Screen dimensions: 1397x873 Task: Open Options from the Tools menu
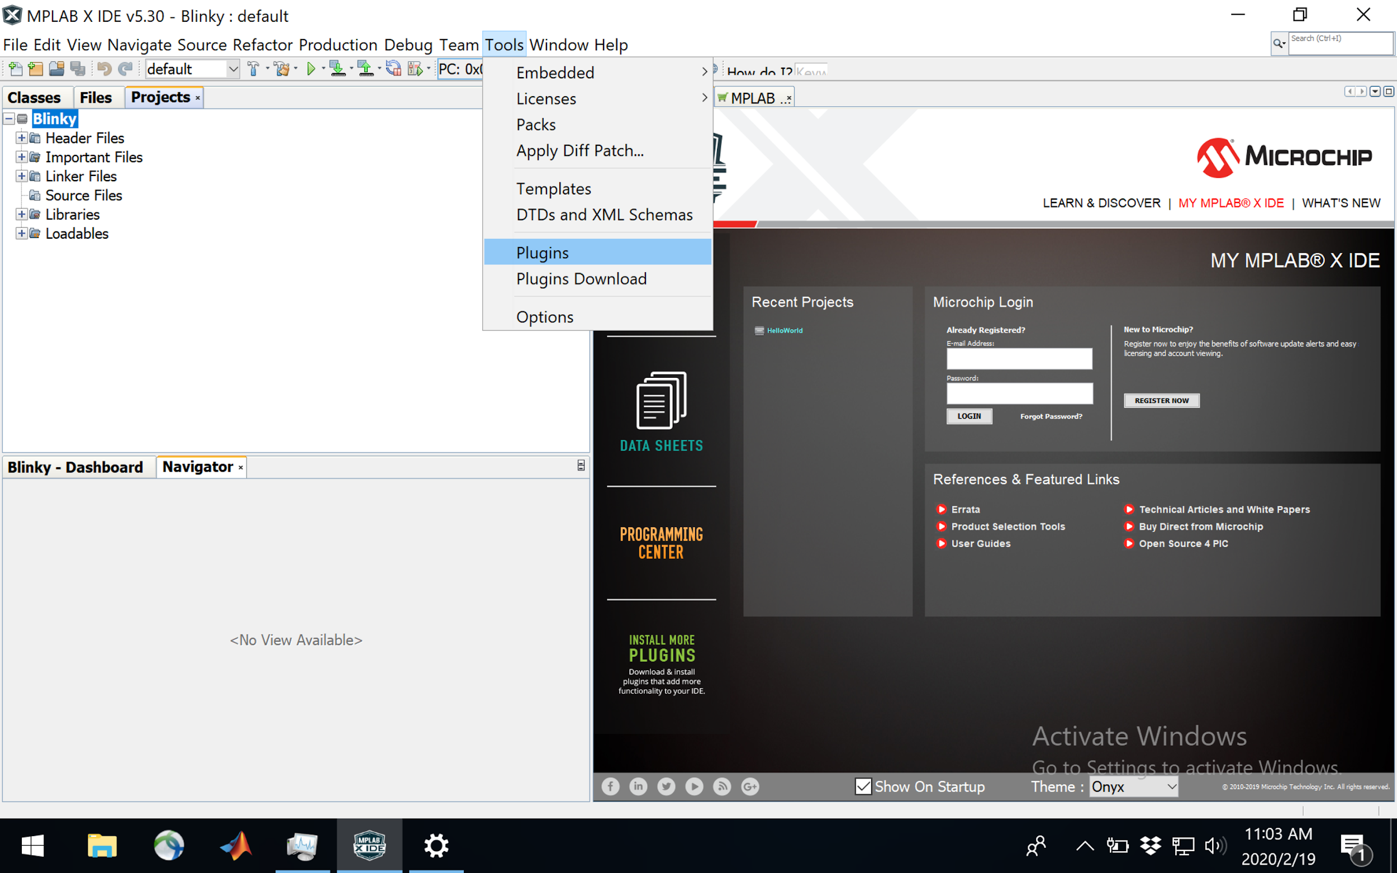coord(598,317)
